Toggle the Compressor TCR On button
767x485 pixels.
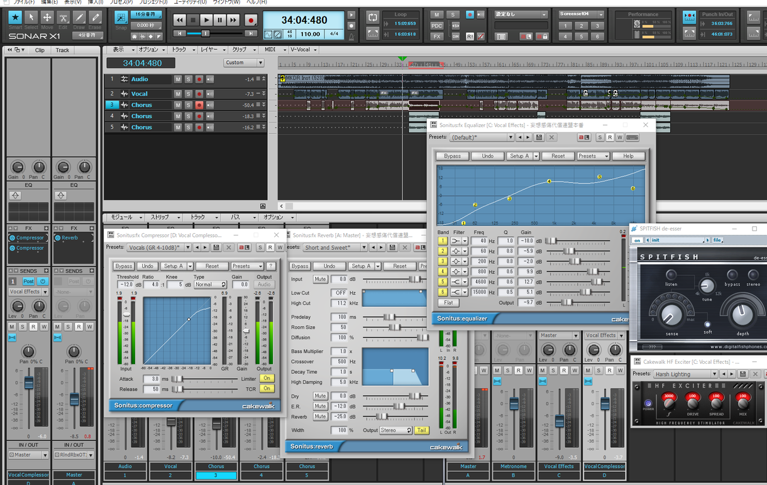pyautogui.click(x=267, y=388)
